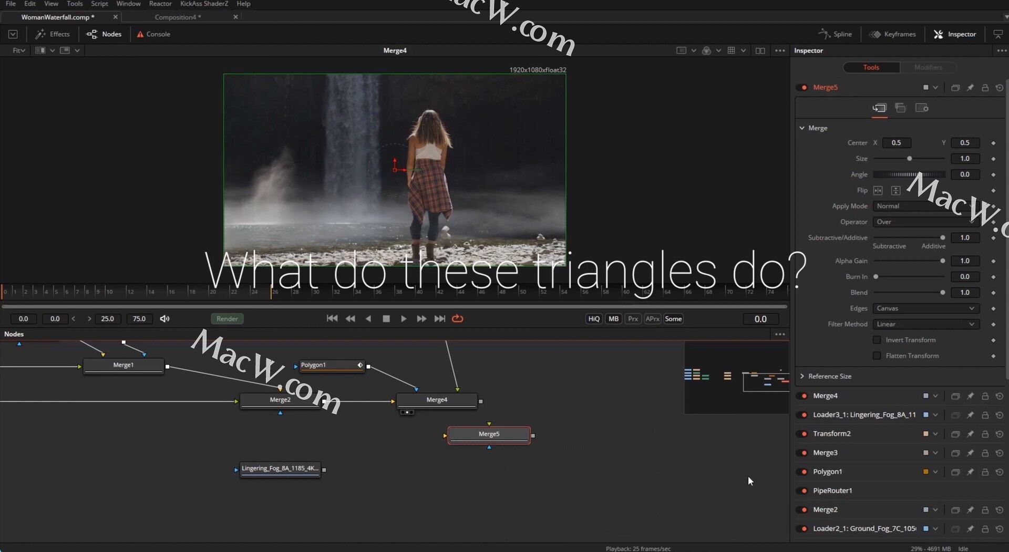This screenshot has width=1009, height=552.
Task: Expand the Reference Size section
Action: click(x=802, y=376)
